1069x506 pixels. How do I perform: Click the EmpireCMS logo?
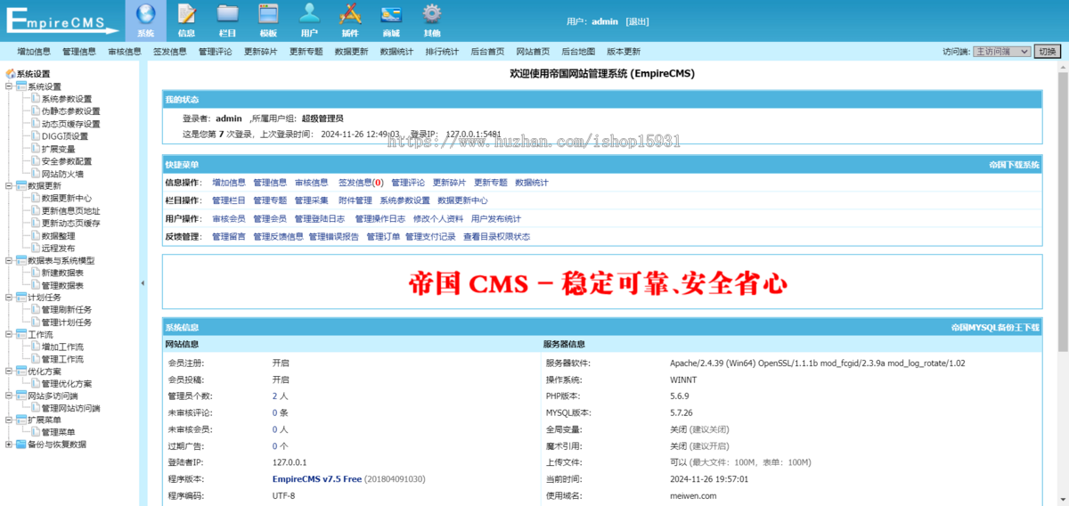61,20
